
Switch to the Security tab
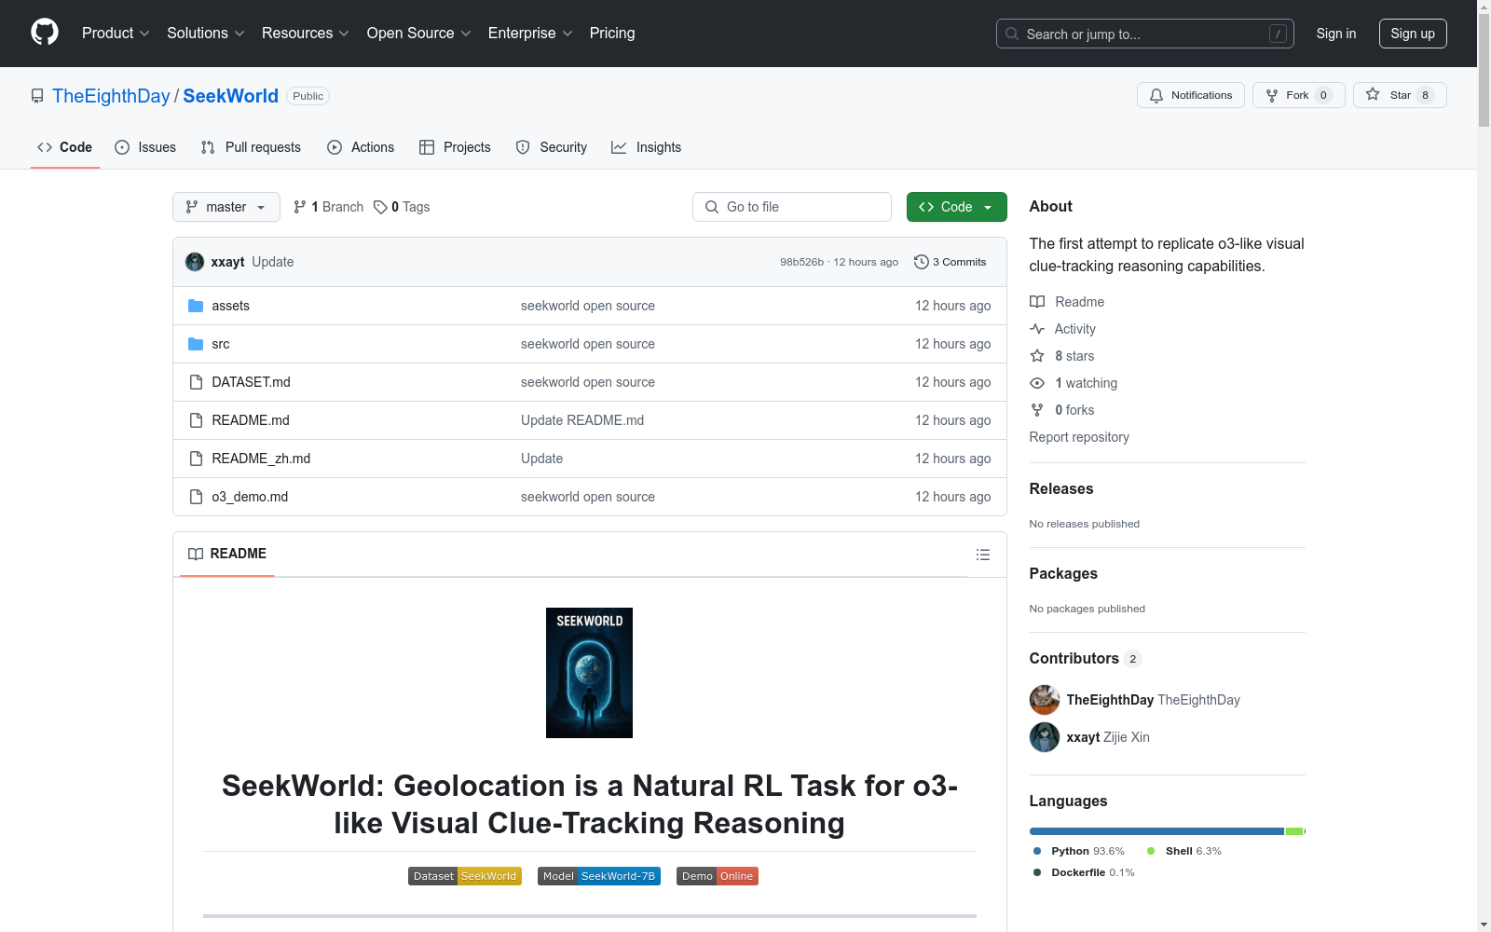[552, 147]
